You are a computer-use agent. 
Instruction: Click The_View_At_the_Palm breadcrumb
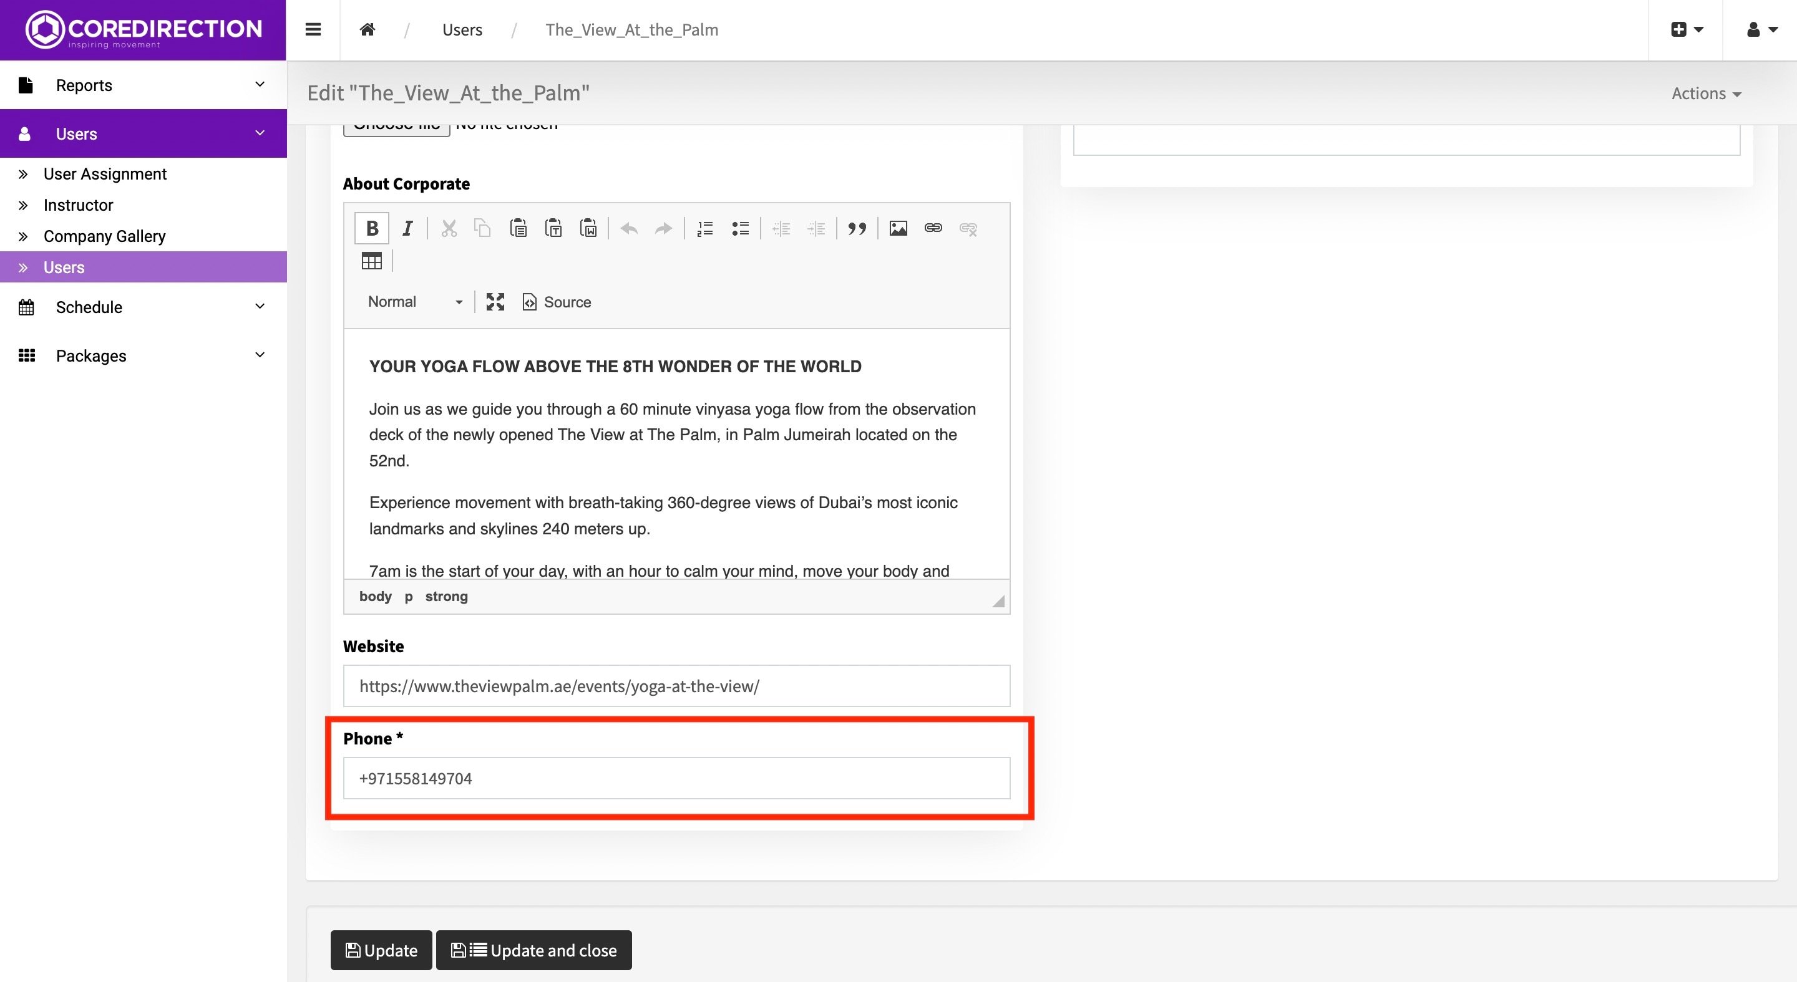tap(631, 30)
